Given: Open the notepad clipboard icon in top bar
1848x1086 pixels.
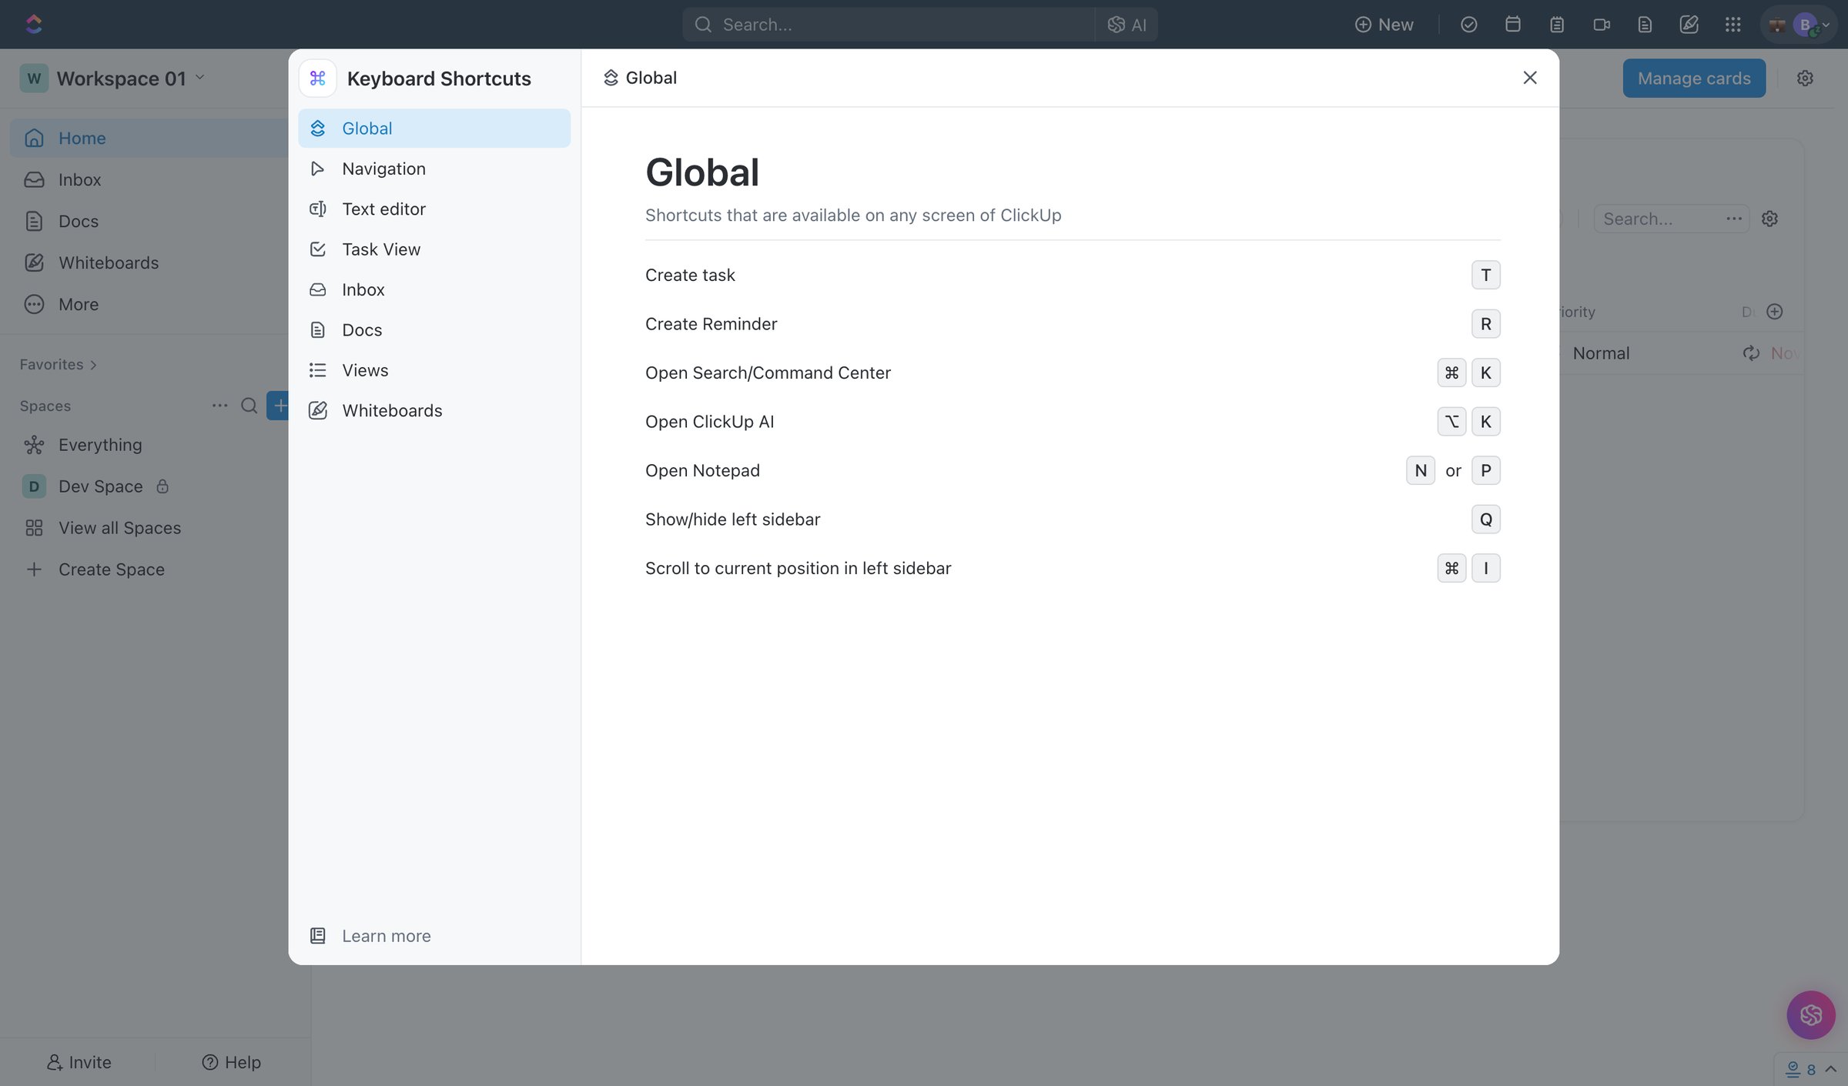Looking at the screenshot, I should click(x=1556, y=25).
